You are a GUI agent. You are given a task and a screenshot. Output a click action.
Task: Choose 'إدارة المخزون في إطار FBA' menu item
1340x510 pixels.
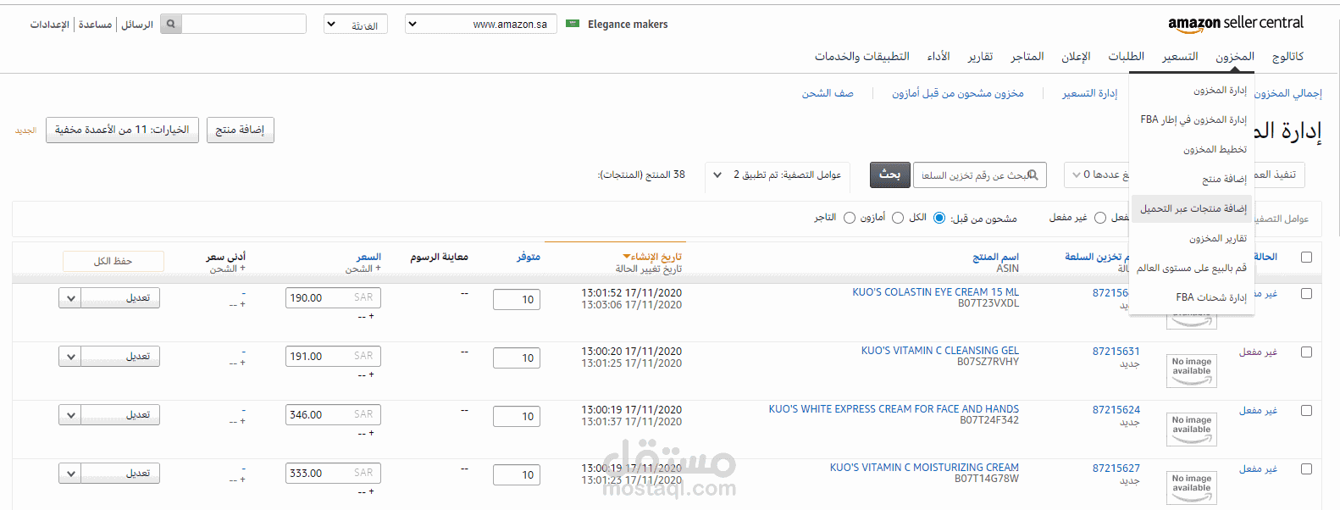point(1193,119)
